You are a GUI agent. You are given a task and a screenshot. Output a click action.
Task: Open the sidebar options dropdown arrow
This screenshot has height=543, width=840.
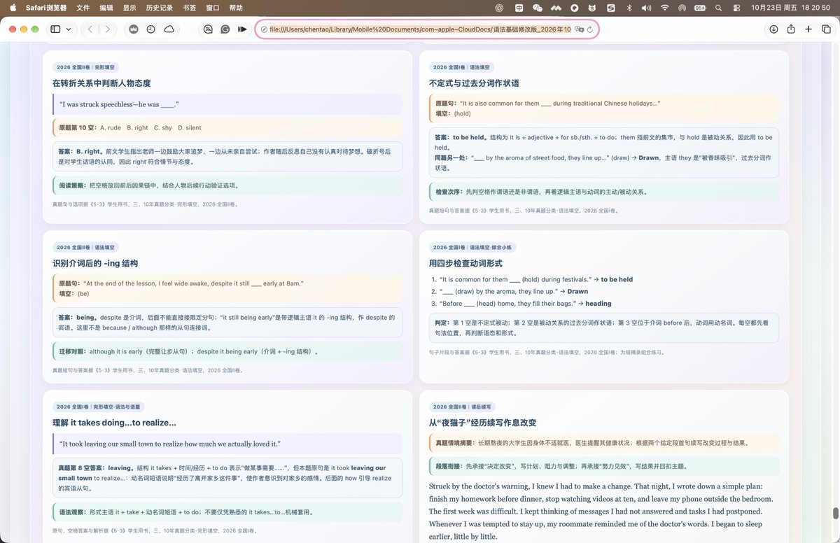coord(67,29)
